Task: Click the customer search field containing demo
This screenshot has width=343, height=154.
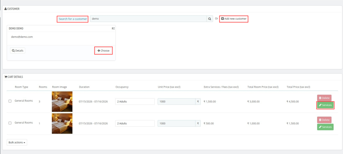Action: 148,19
